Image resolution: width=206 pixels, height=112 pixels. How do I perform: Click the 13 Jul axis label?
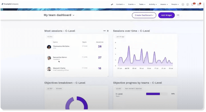tap(149, 68)
